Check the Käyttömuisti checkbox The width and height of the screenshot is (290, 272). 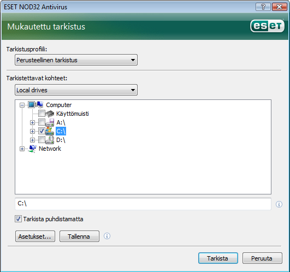pos(42,114)
